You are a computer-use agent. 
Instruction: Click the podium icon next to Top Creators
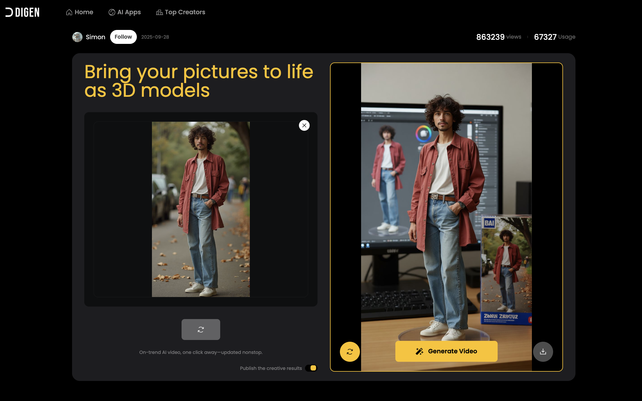click(x=159, y=12)
